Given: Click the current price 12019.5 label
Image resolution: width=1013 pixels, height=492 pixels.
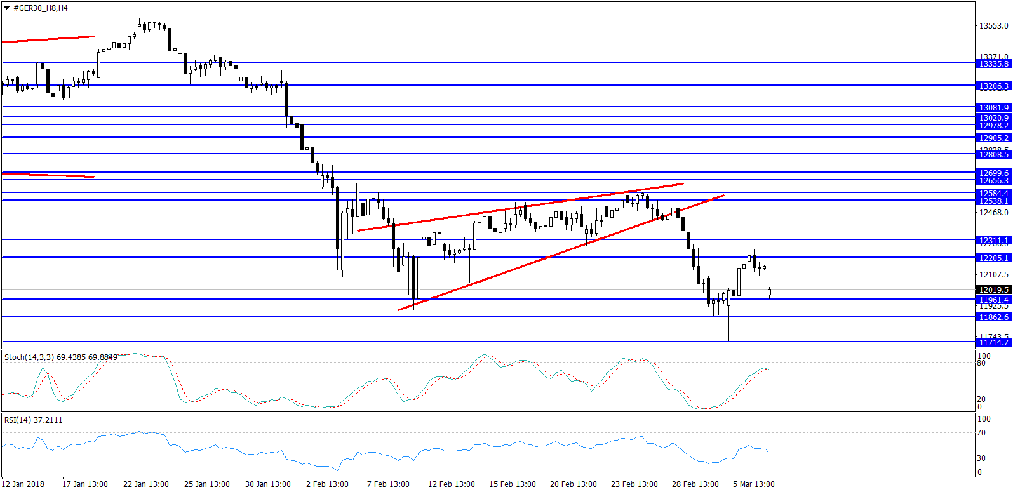Looking at the screenshot, I should [x=993, y=289].
